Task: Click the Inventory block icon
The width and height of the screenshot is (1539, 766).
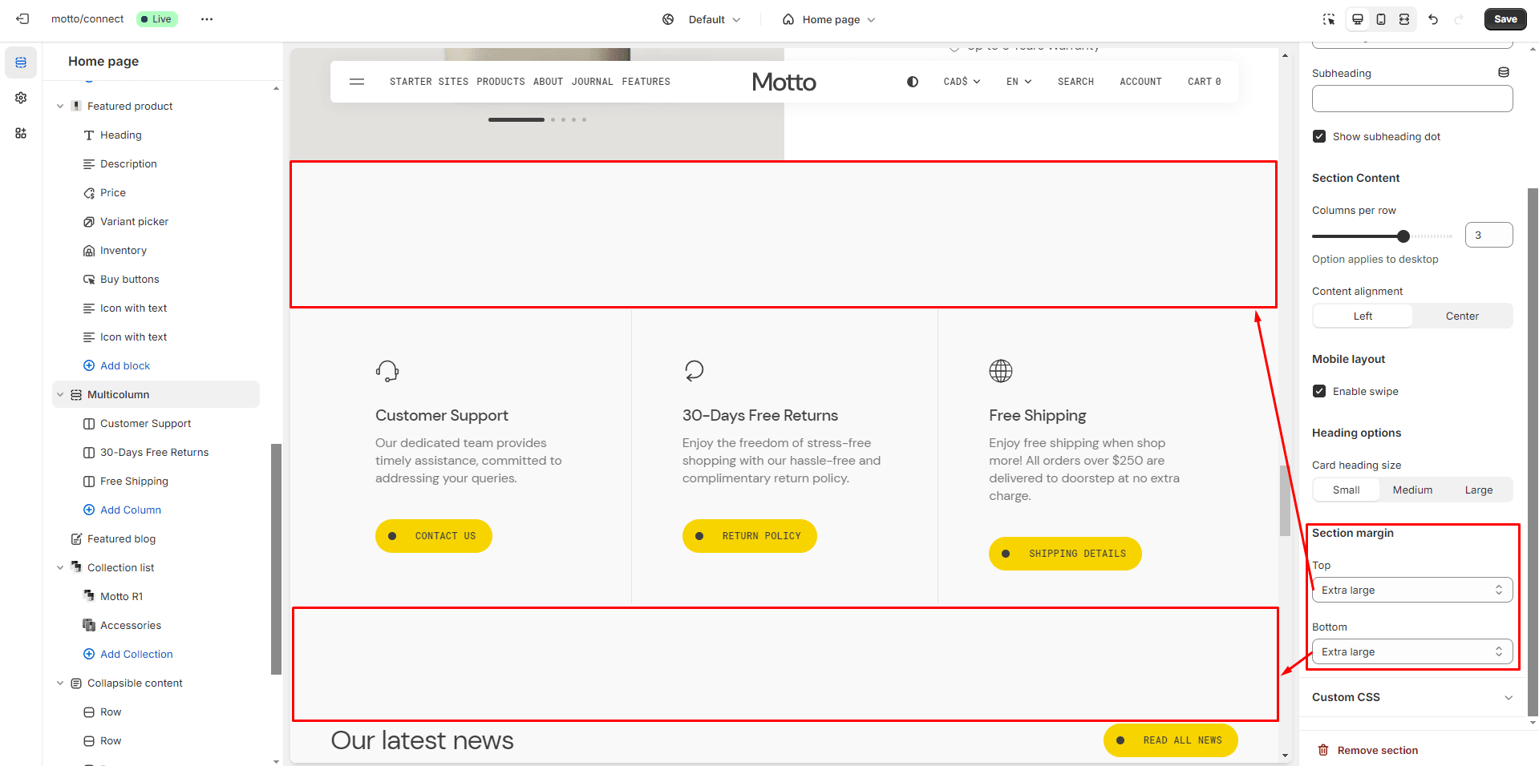Action: coord(89,250)
